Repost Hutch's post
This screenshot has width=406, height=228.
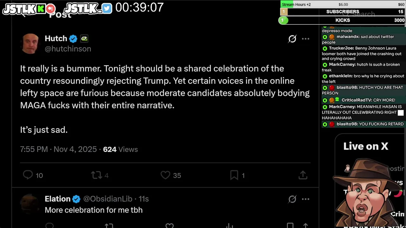[x=96, y=175]
